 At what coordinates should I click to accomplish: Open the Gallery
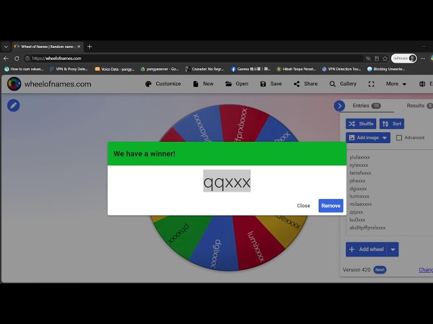343,84
